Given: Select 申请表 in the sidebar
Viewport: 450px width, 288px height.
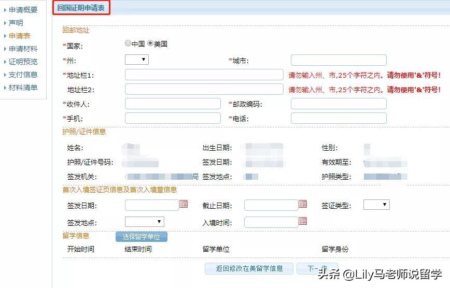Looking at the screenshot, I should [x=20, y=36].
